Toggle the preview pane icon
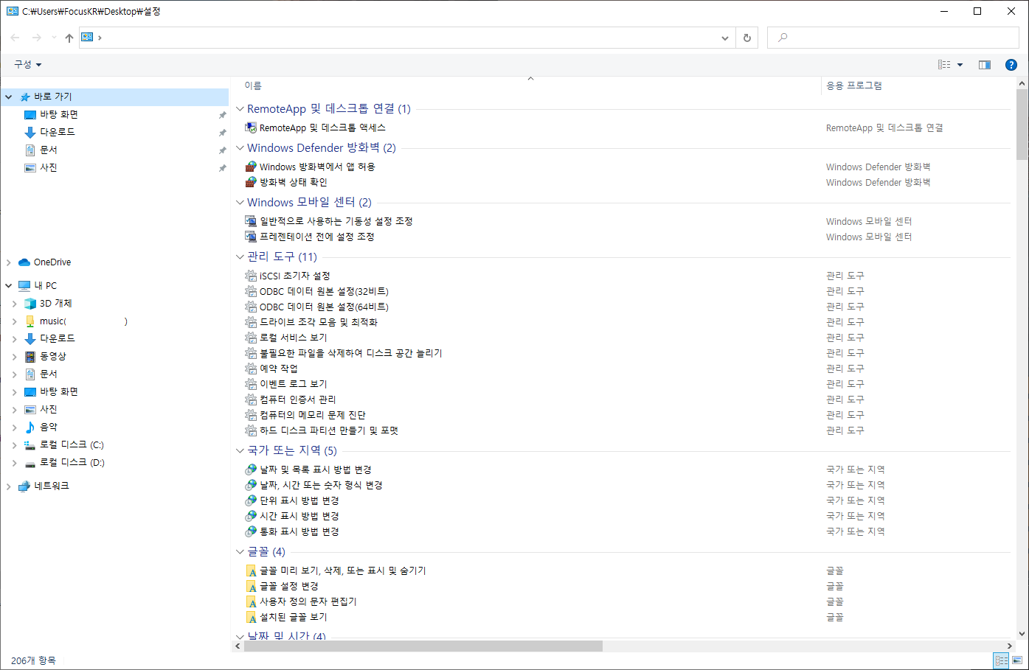 pyautogui.click(x=985, y=65)
